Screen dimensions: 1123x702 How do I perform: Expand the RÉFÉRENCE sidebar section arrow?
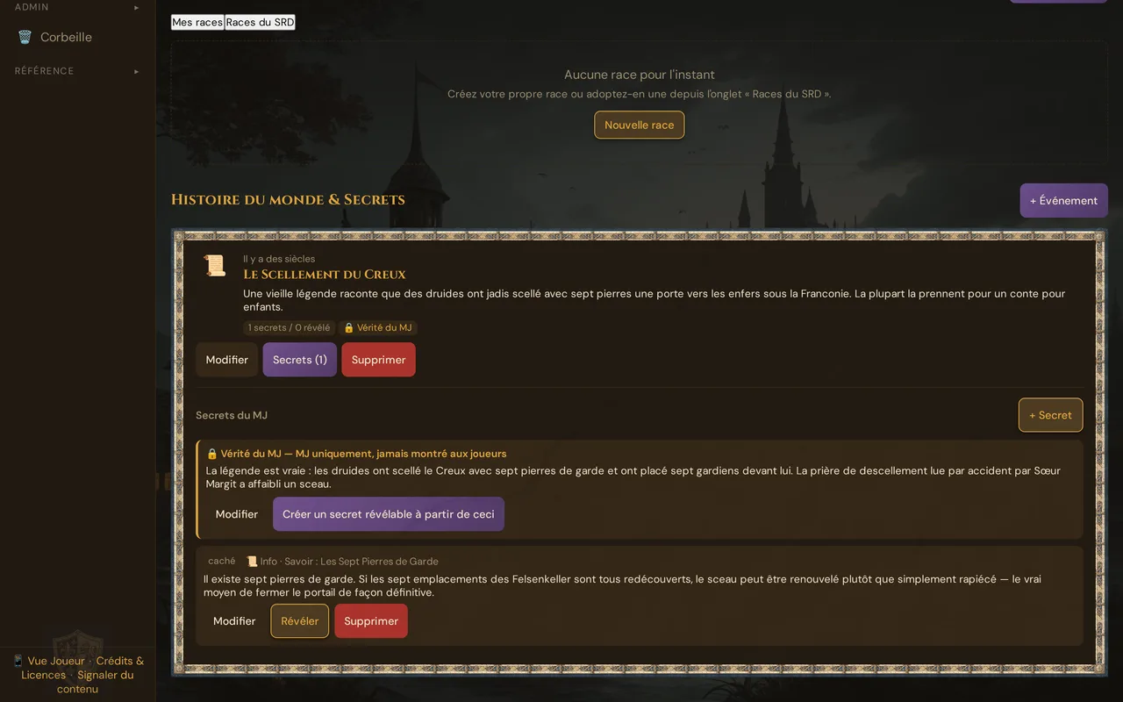pyautogui.click(x=136, y=71)
